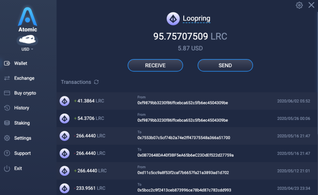Click the Loopring coin logo at top
The image size is (318, 195).
coord(173,19)
